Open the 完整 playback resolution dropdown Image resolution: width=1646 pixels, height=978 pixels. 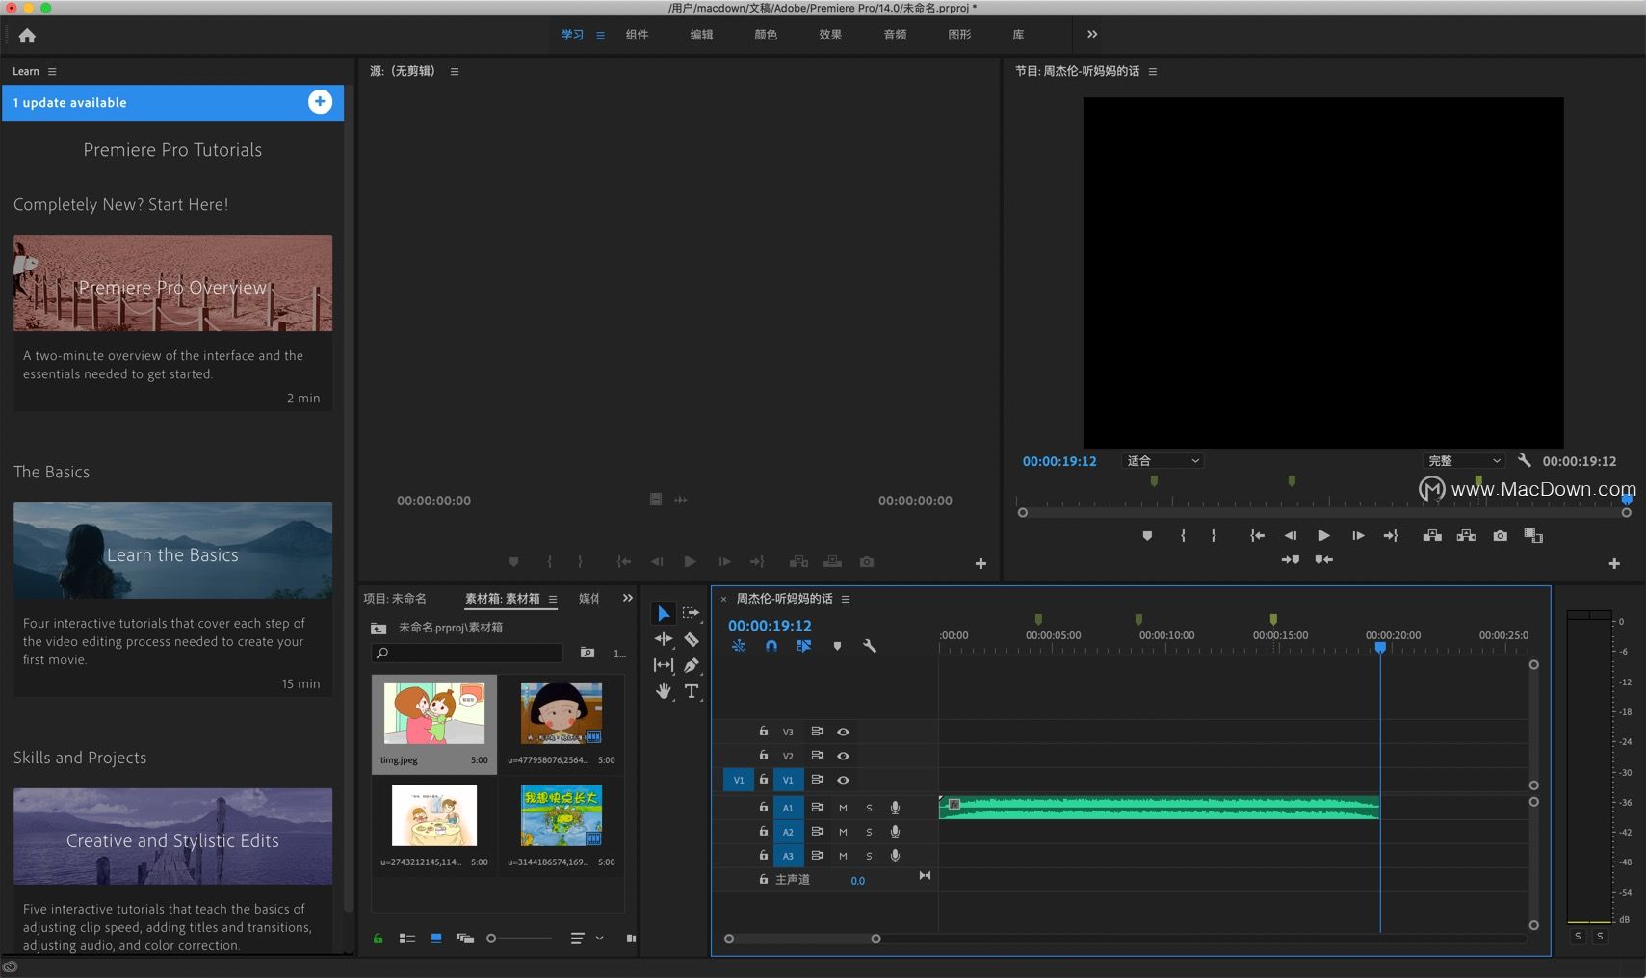point(1463,461)
